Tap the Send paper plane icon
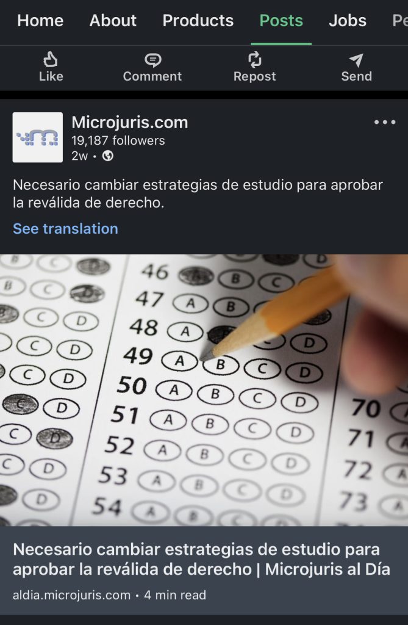408x625 pixels. click(356, 60)
